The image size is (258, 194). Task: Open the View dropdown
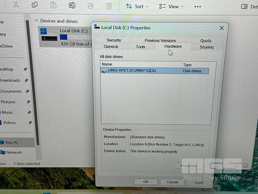171,6
